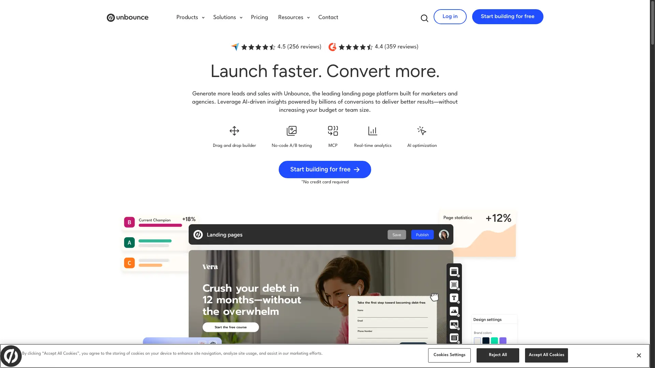This screenshot has height=368, width=655.
Task: Click the variant C badge icon
Action: 129,263
